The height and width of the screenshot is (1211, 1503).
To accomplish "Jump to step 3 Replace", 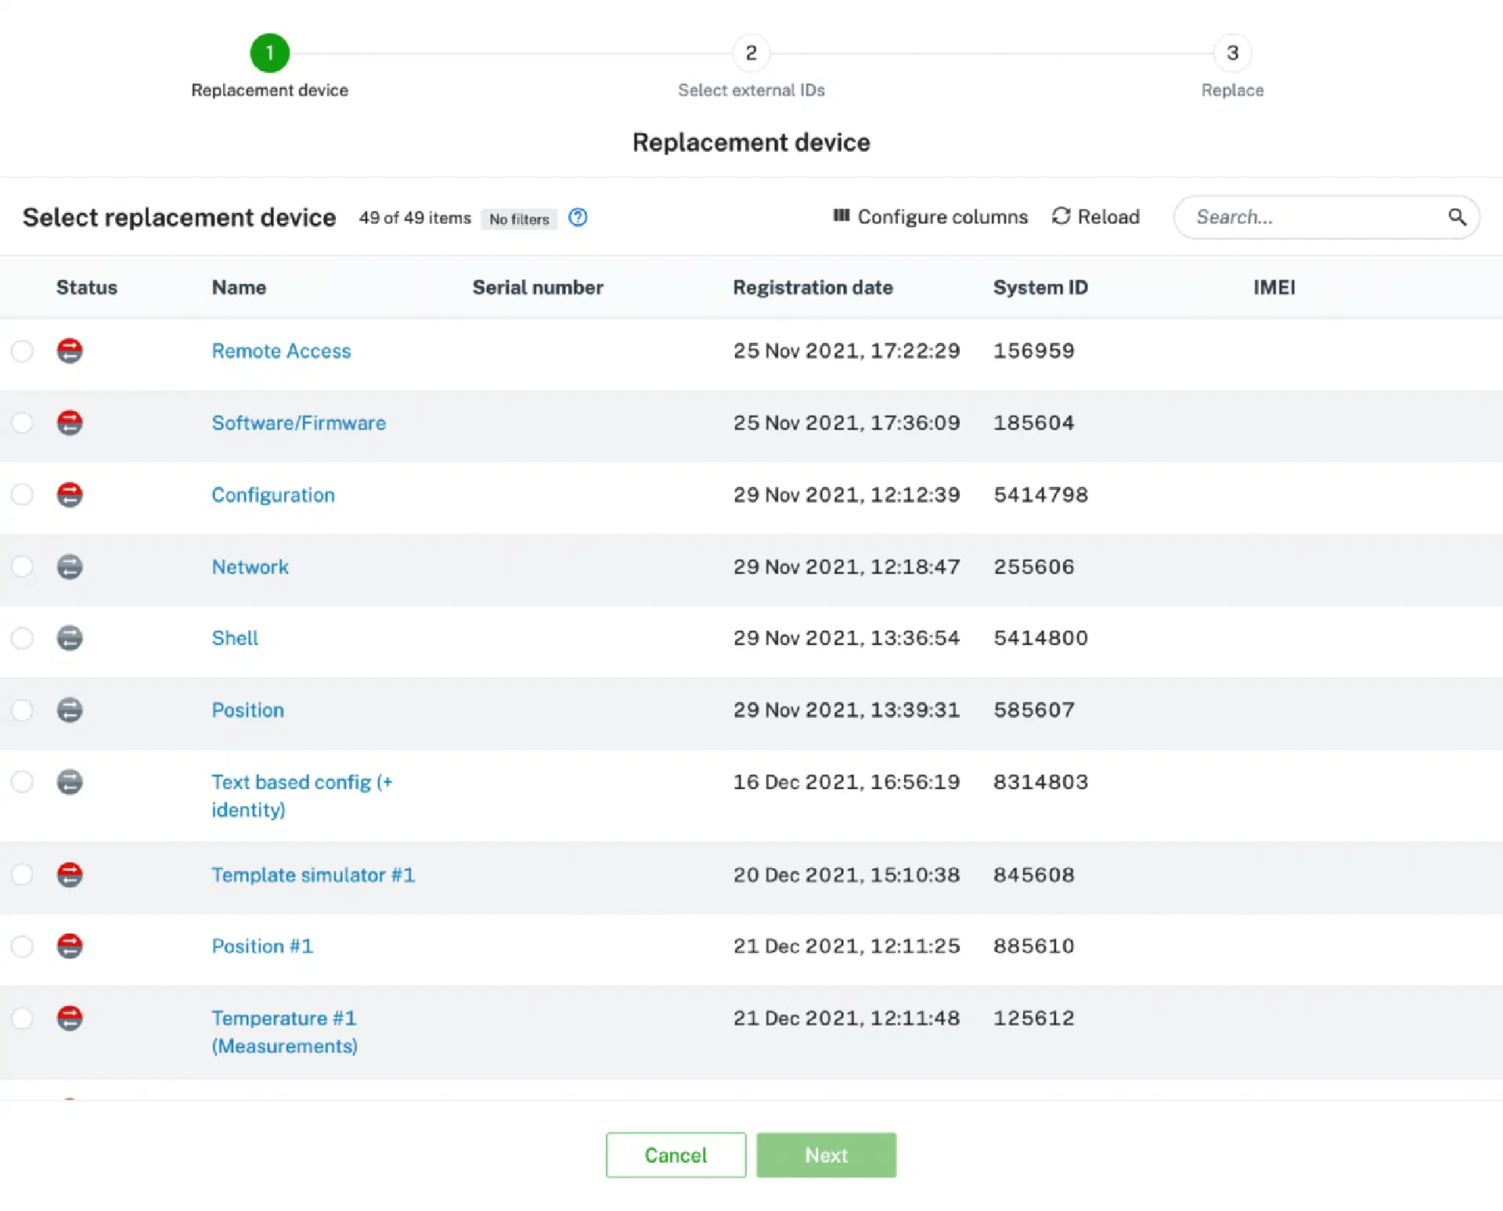I will point(1232,53).
